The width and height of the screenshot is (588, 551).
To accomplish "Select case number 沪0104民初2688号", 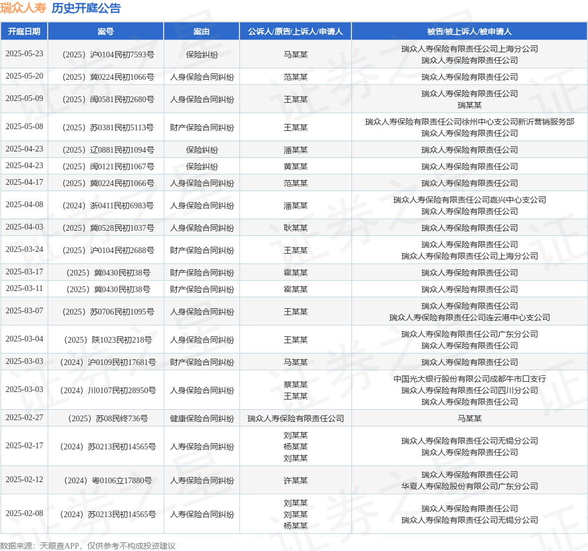I will pos(108,250).
